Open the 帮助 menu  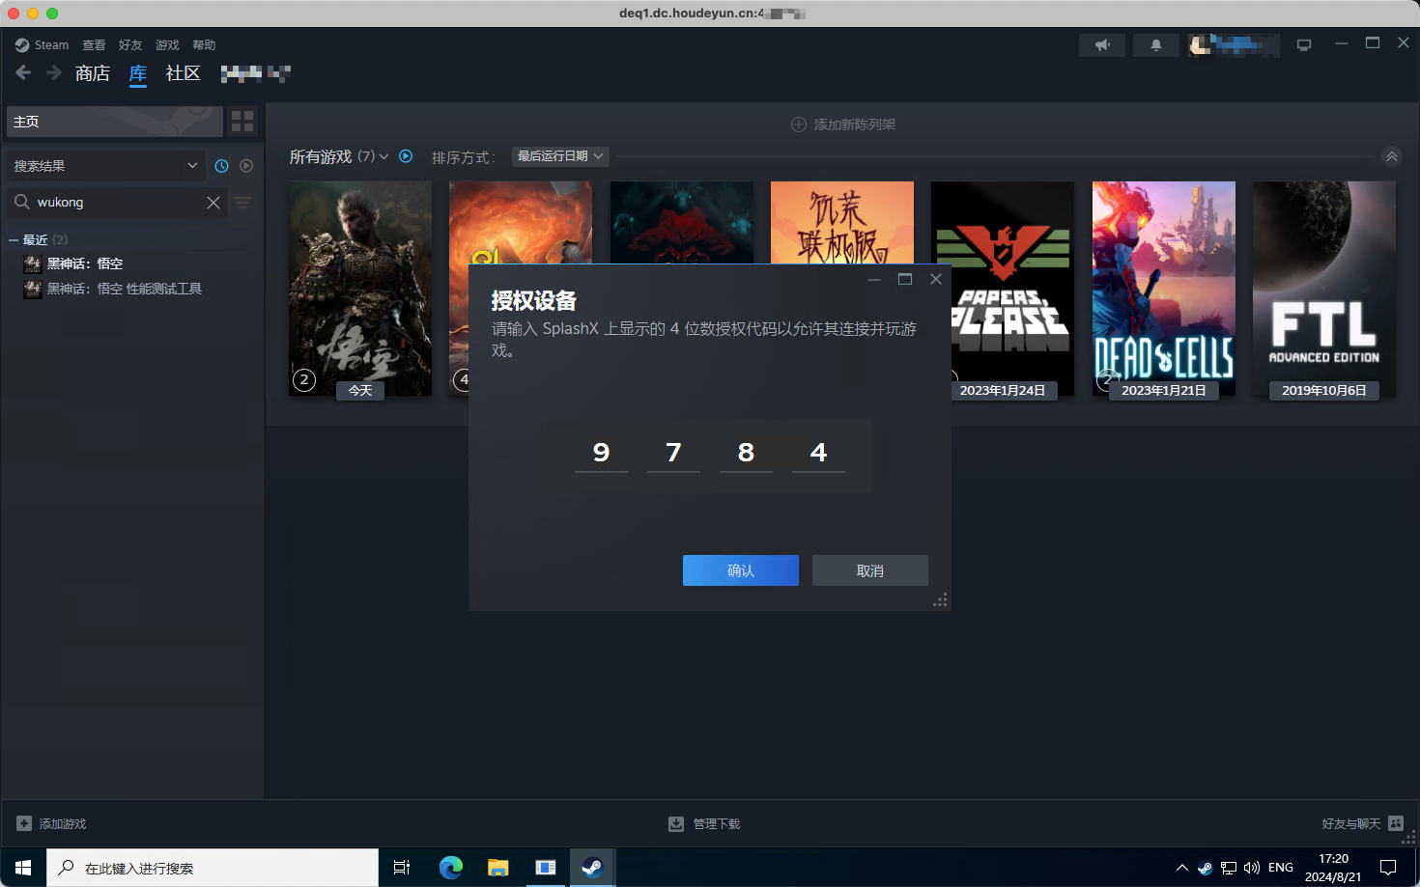click(x=204, y=45)
